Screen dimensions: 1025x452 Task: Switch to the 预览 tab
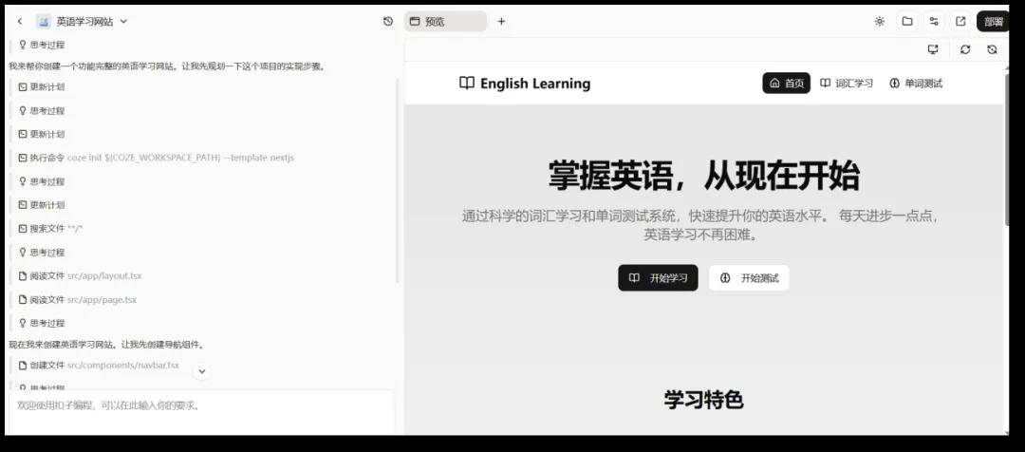point(444,21)
